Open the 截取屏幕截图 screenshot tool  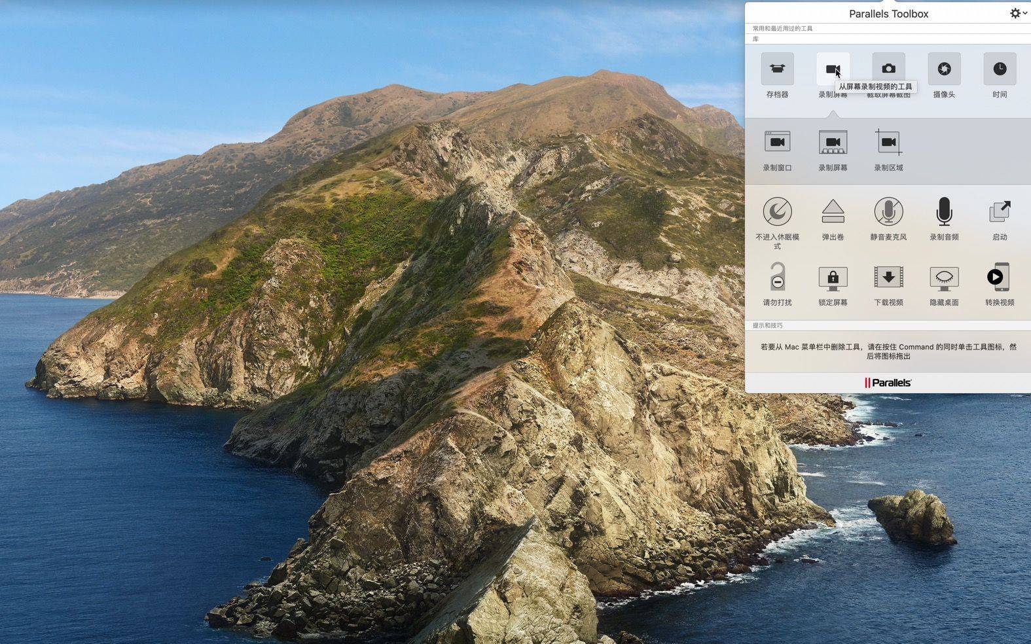click(888, 69)
